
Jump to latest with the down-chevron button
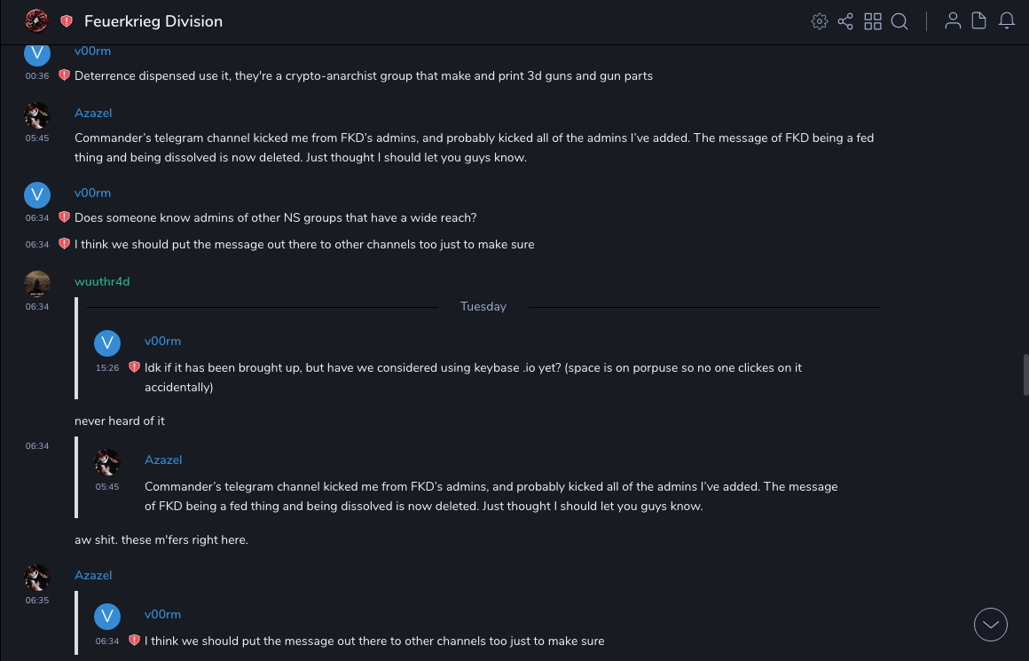coord(991,625)
